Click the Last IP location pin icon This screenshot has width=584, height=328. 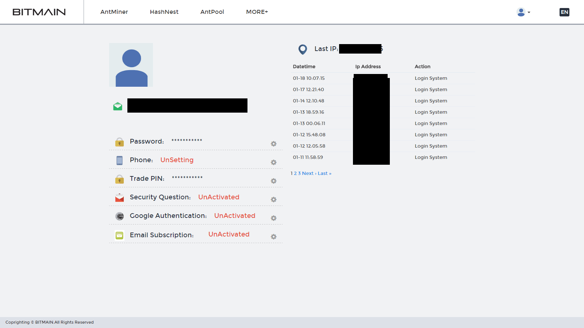click(303, 49)
